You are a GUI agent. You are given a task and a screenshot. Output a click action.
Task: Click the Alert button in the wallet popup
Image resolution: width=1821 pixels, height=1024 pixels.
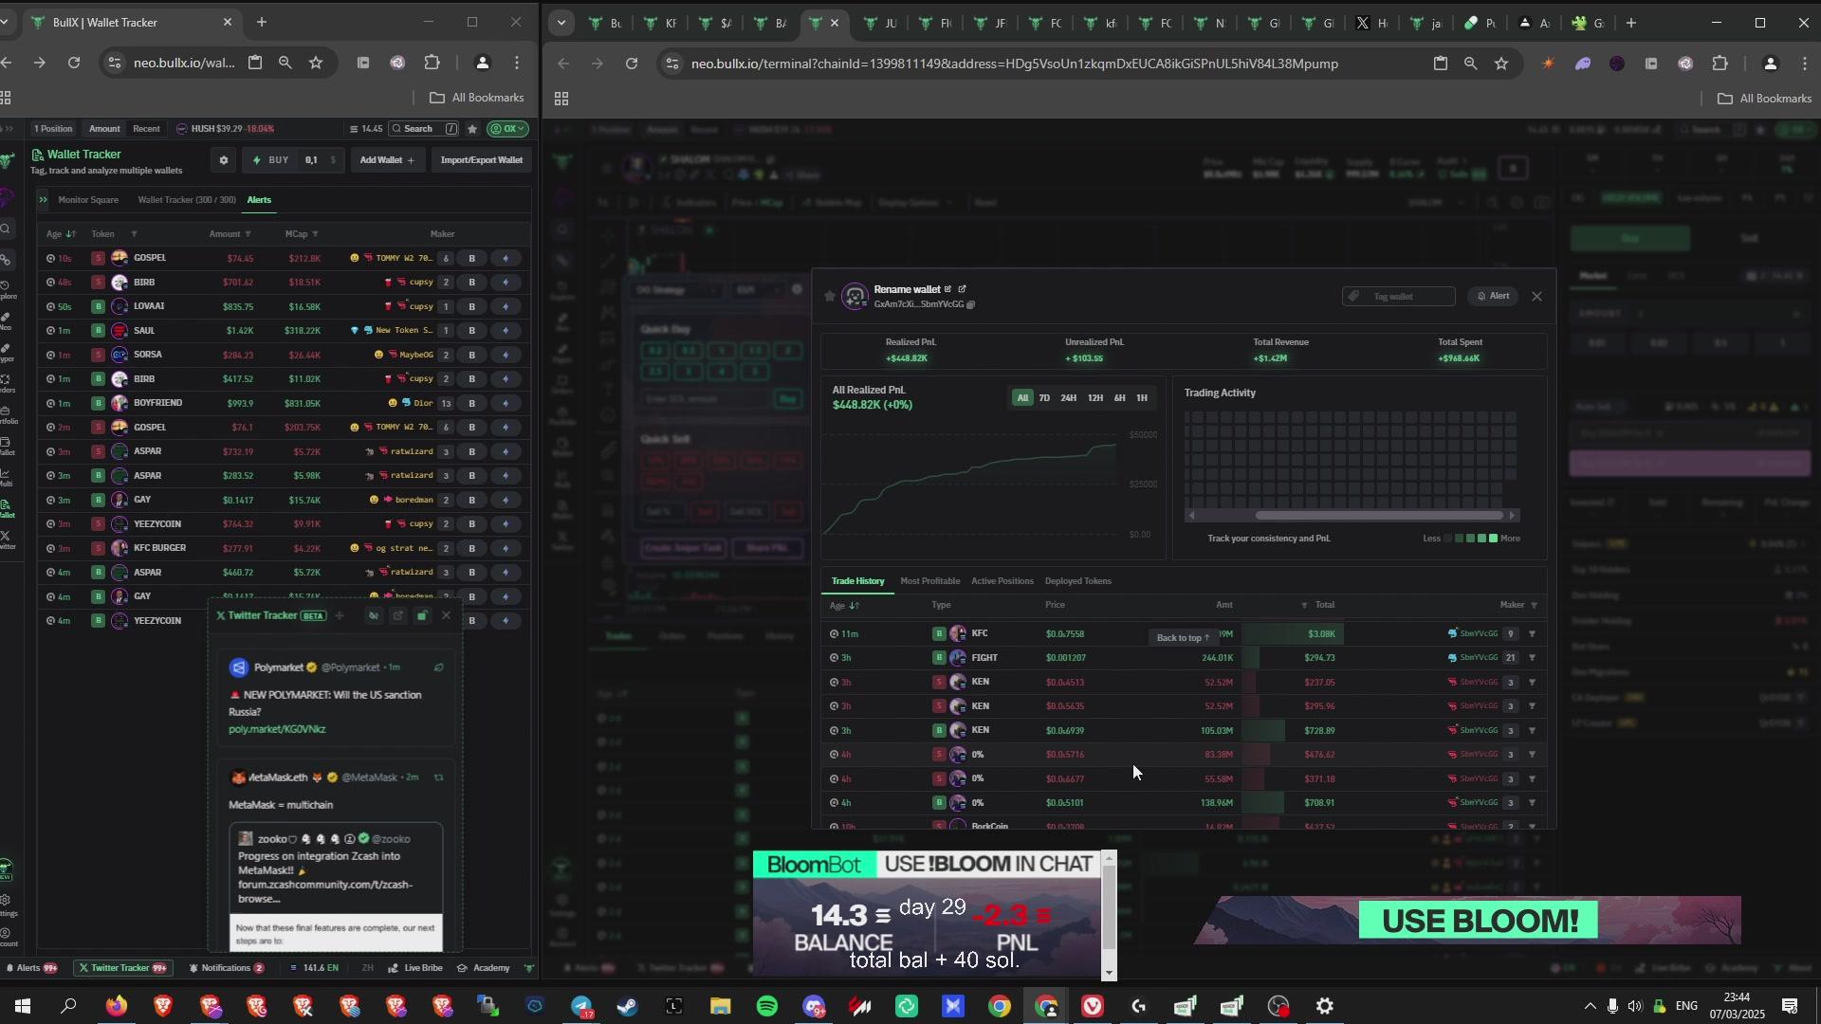coord(1494,297)
